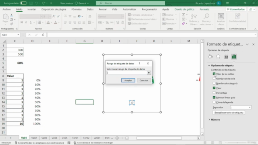Screen dimensions: 258x145
Task: Open Ordenar y filtrar tool
Action: tap(194, 20)
